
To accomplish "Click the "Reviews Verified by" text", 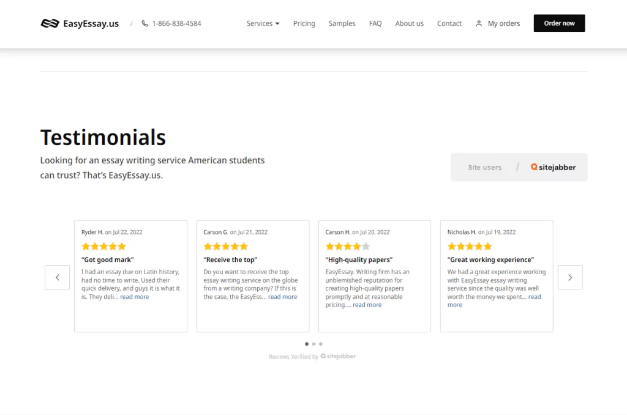I will [x=293, y=357].
